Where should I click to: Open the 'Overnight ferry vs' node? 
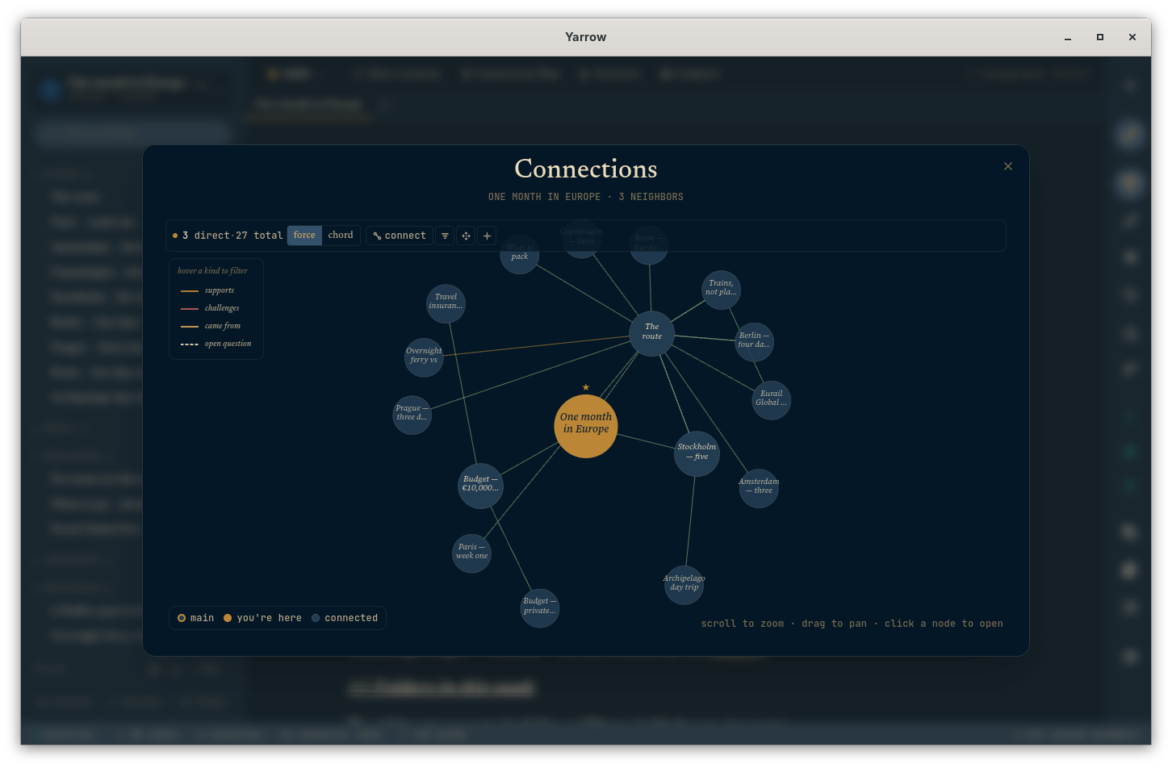point(424,357)
